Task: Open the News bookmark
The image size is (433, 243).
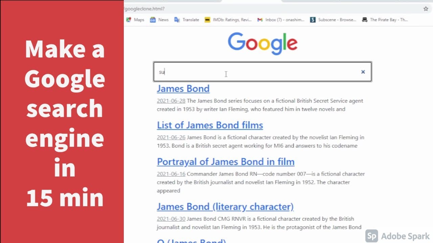Action: pyautogui.click(x=159, y=20)
